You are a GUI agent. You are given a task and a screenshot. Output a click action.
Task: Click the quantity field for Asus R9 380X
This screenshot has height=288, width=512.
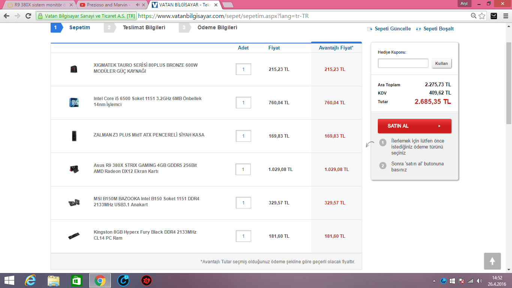243,169
